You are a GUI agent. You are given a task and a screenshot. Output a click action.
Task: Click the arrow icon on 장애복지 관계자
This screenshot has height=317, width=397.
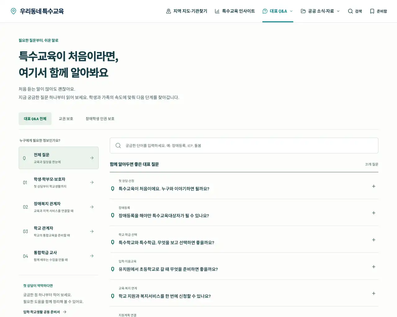[x=92, y=207]
